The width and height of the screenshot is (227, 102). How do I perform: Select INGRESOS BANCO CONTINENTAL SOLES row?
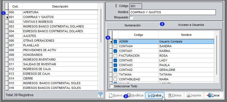pyautogui.click(x=53, y=83)
